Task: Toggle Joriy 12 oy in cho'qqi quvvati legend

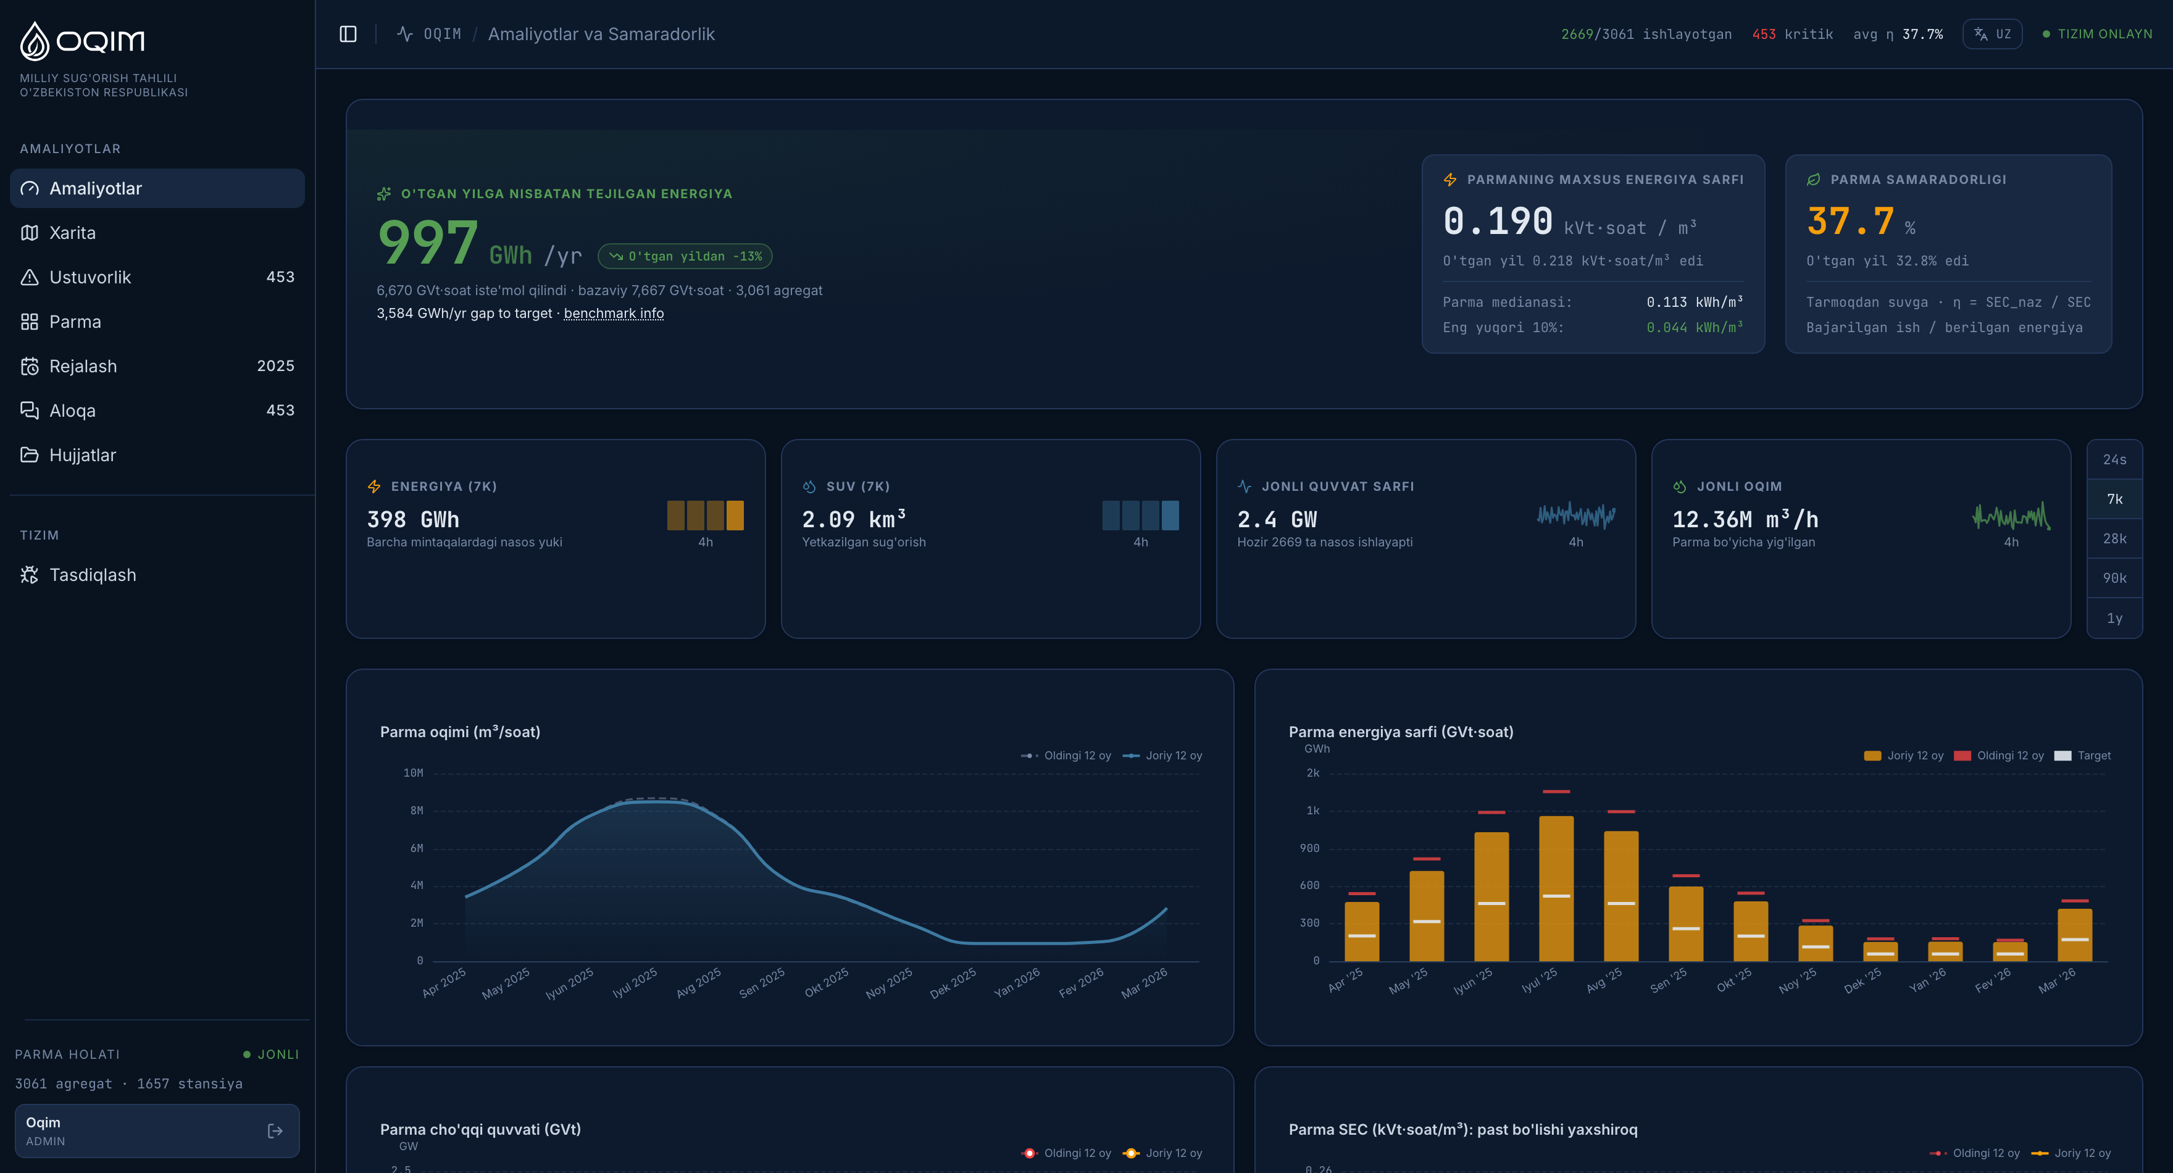Action: pyautogui.click(x=1162, y=1153)
